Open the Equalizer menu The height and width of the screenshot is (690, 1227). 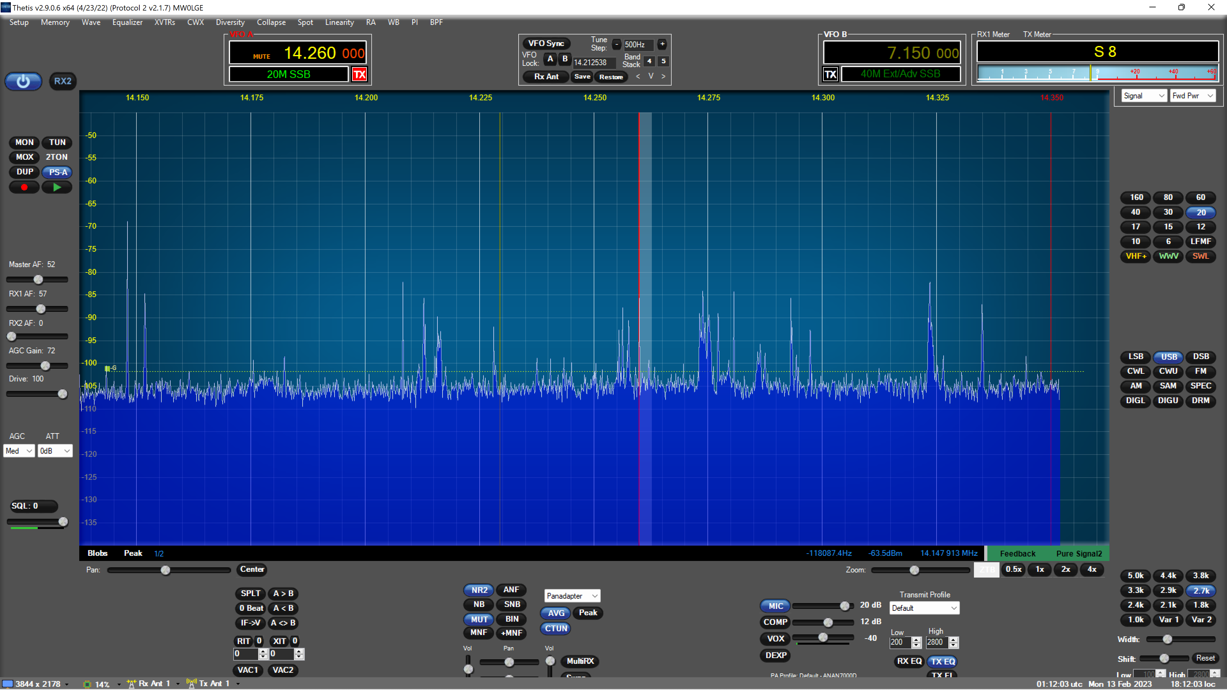pyautogui.click(x=127, y=22)
